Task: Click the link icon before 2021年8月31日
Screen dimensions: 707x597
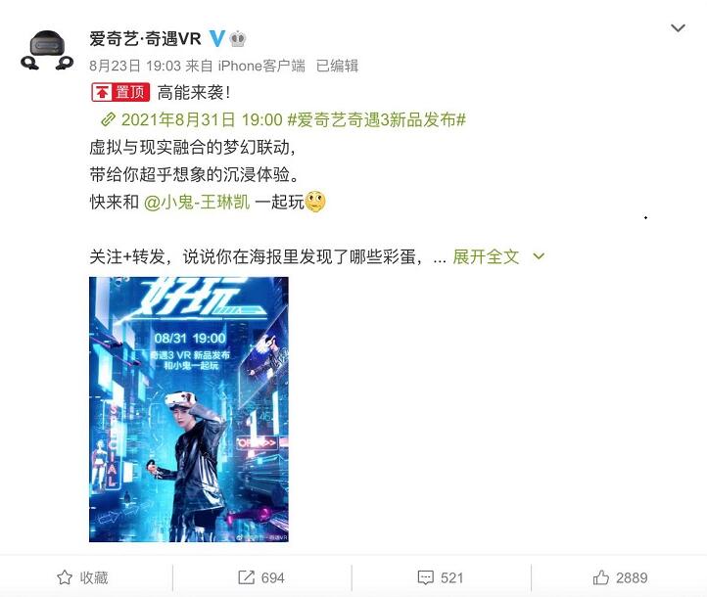Action: (108, 119)
